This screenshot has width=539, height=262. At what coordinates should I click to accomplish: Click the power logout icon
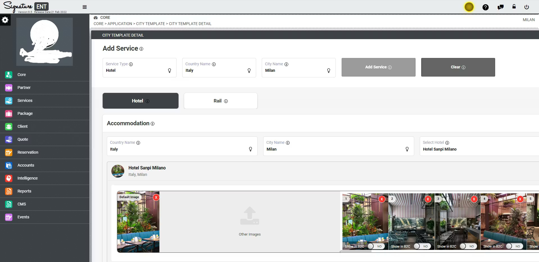click(527, 7)
